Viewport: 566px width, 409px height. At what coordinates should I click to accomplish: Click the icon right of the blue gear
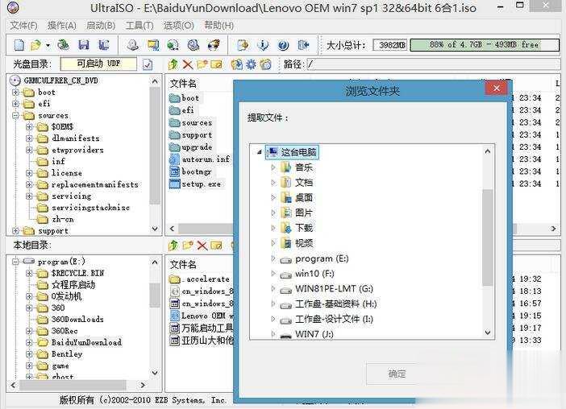pyautogui.click(x=266, y=64)
